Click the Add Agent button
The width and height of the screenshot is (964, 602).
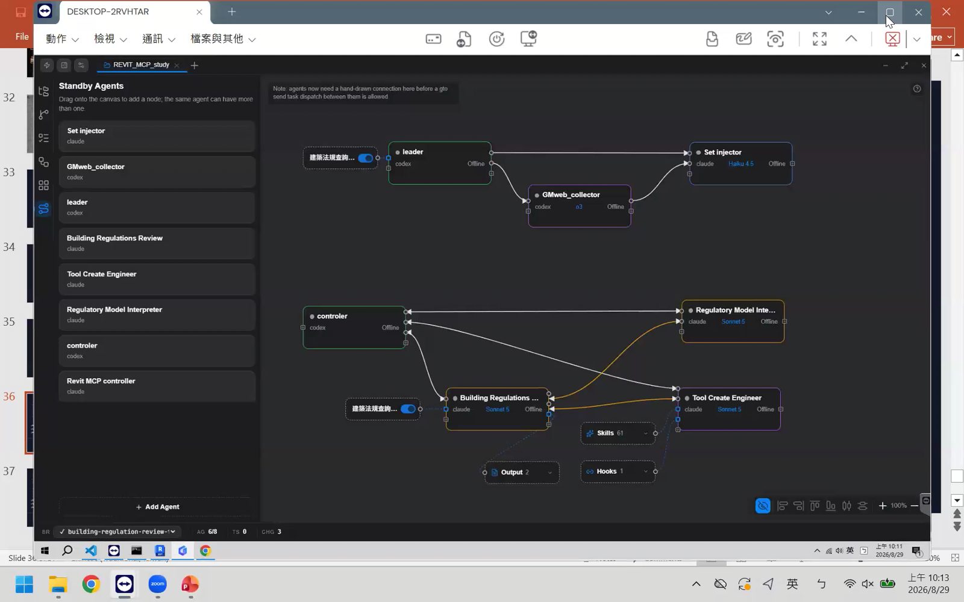(x=157, y=507)
